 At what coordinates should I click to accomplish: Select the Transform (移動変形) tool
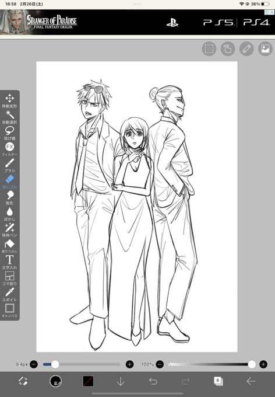click(x=9, y=101)
